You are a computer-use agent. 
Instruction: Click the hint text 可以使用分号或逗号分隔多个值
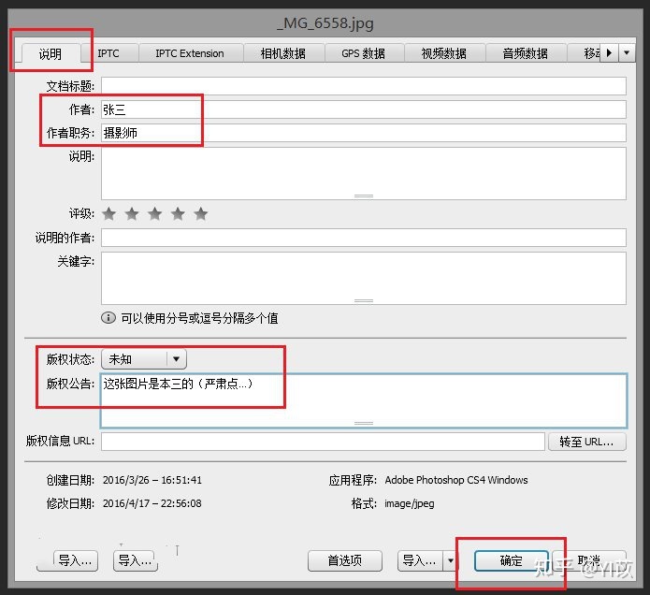[x=199, y=318]
